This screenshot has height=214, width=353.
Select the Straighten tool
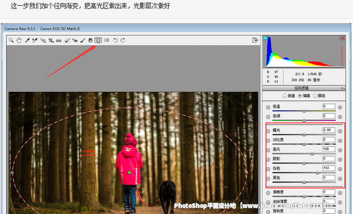point(59,40)
